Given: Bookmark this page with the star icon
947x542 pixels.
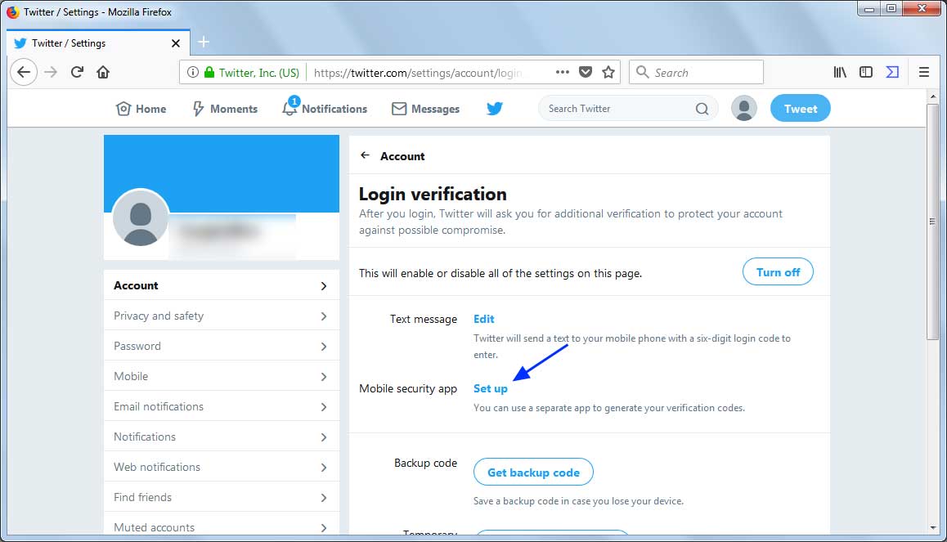Looking at the screenshot, I should click(x=608, y=73).
